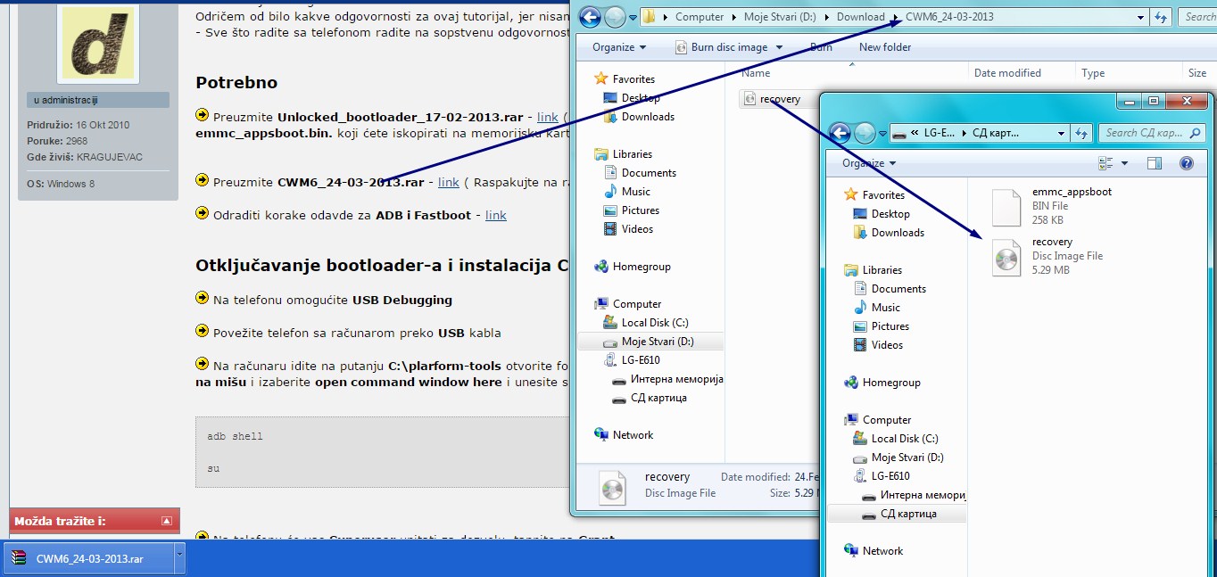Open Libraries in SD card window sidebar

click(x=873, y=270)
